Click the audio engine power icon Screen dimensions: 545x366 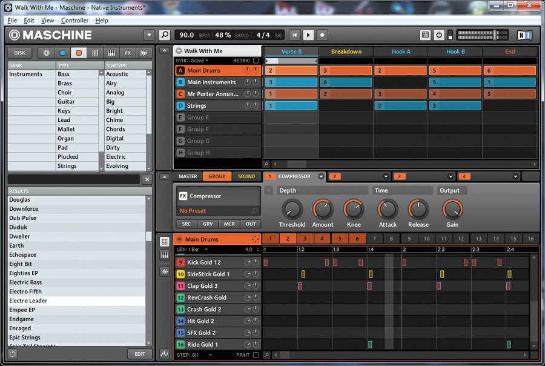439,35
